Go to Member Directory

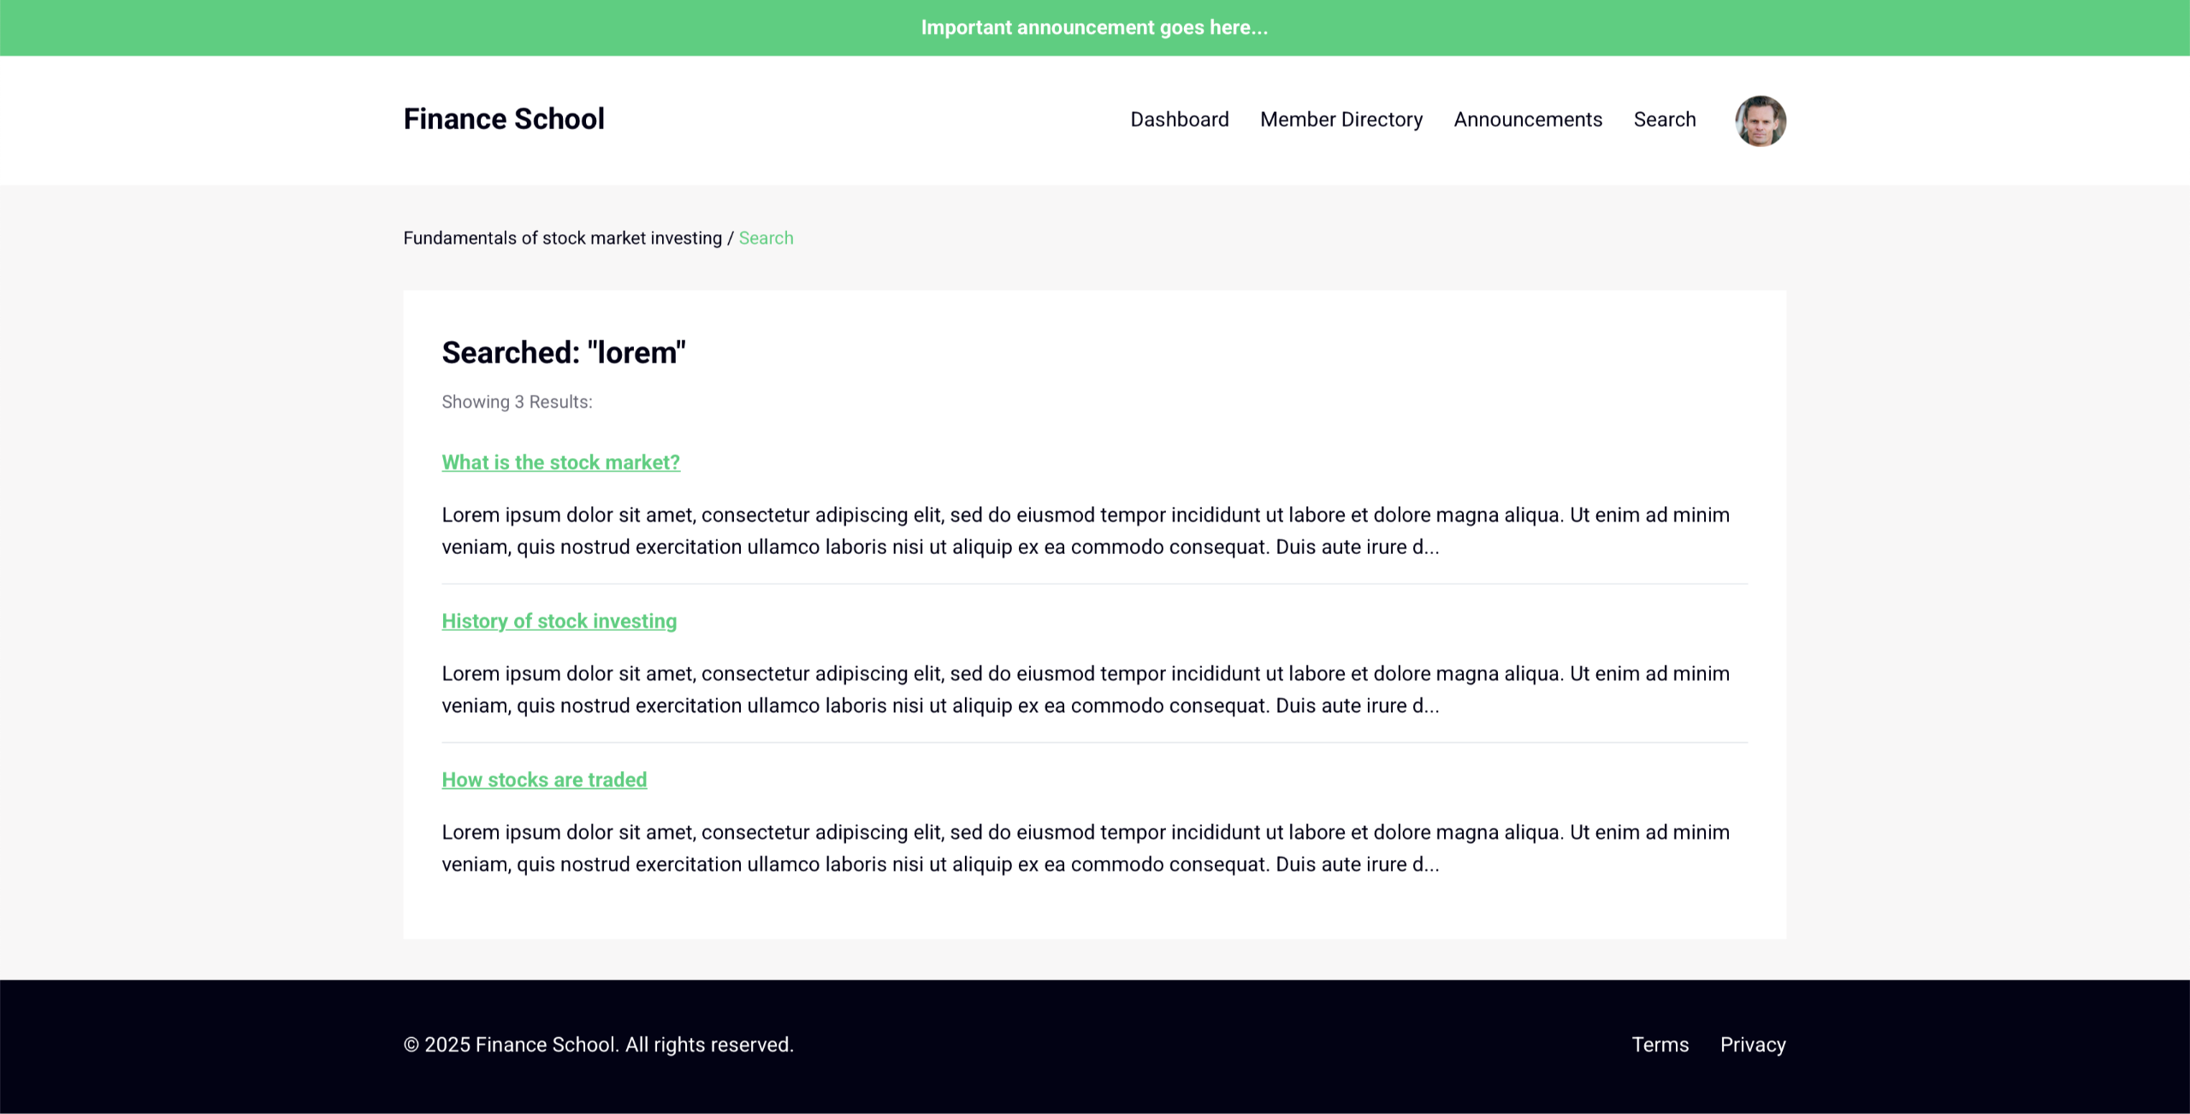tap(1341, 120)
